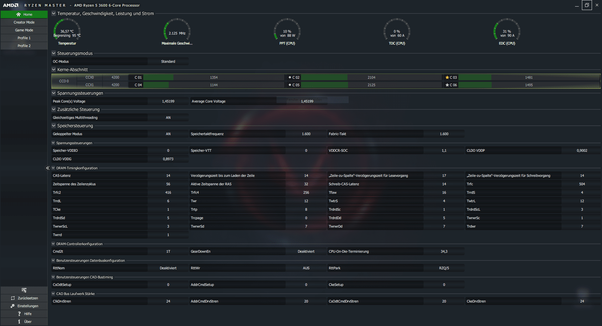Click the GearDownEn value Deaktiviert

coord(306,251)
